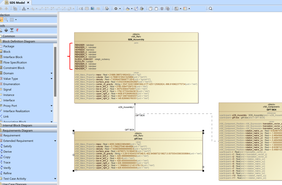
Task: Open the diagram frame dropdown arrow
Action: (180, 9)
